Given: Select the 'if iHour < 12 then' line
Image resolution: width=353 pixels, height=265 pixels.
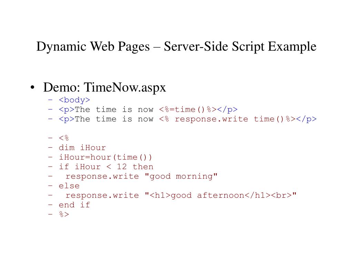Looking at the screenshot, I should pyautogui.click(x=106, y=167).
